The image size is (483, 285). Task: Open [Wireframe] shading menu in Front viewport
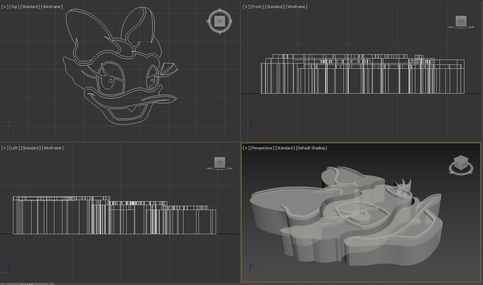click(x=297, y=6)
